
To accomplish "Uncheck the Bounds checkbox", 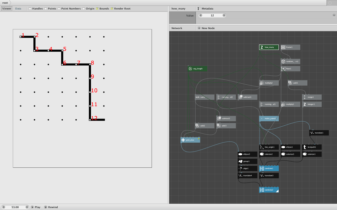I will 97,9.
